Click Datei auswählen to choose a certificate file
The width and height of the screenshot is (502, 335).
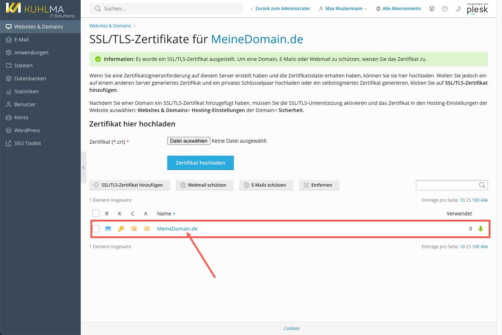coord(188,141)
